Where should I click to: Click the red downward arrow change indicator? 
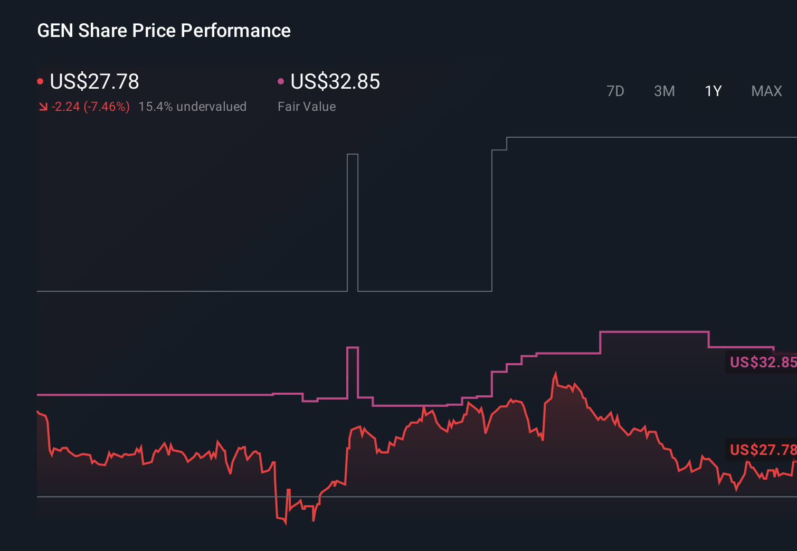coord(43,106)
